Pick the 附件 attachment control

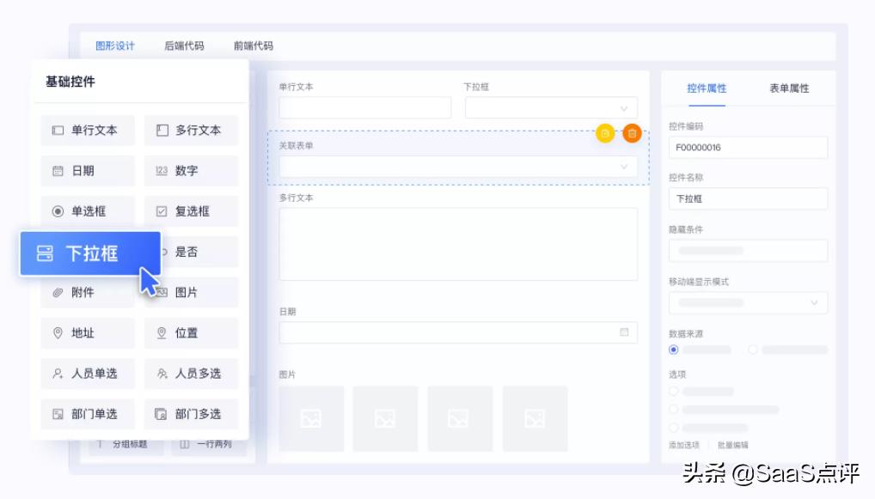pos(87,293)
